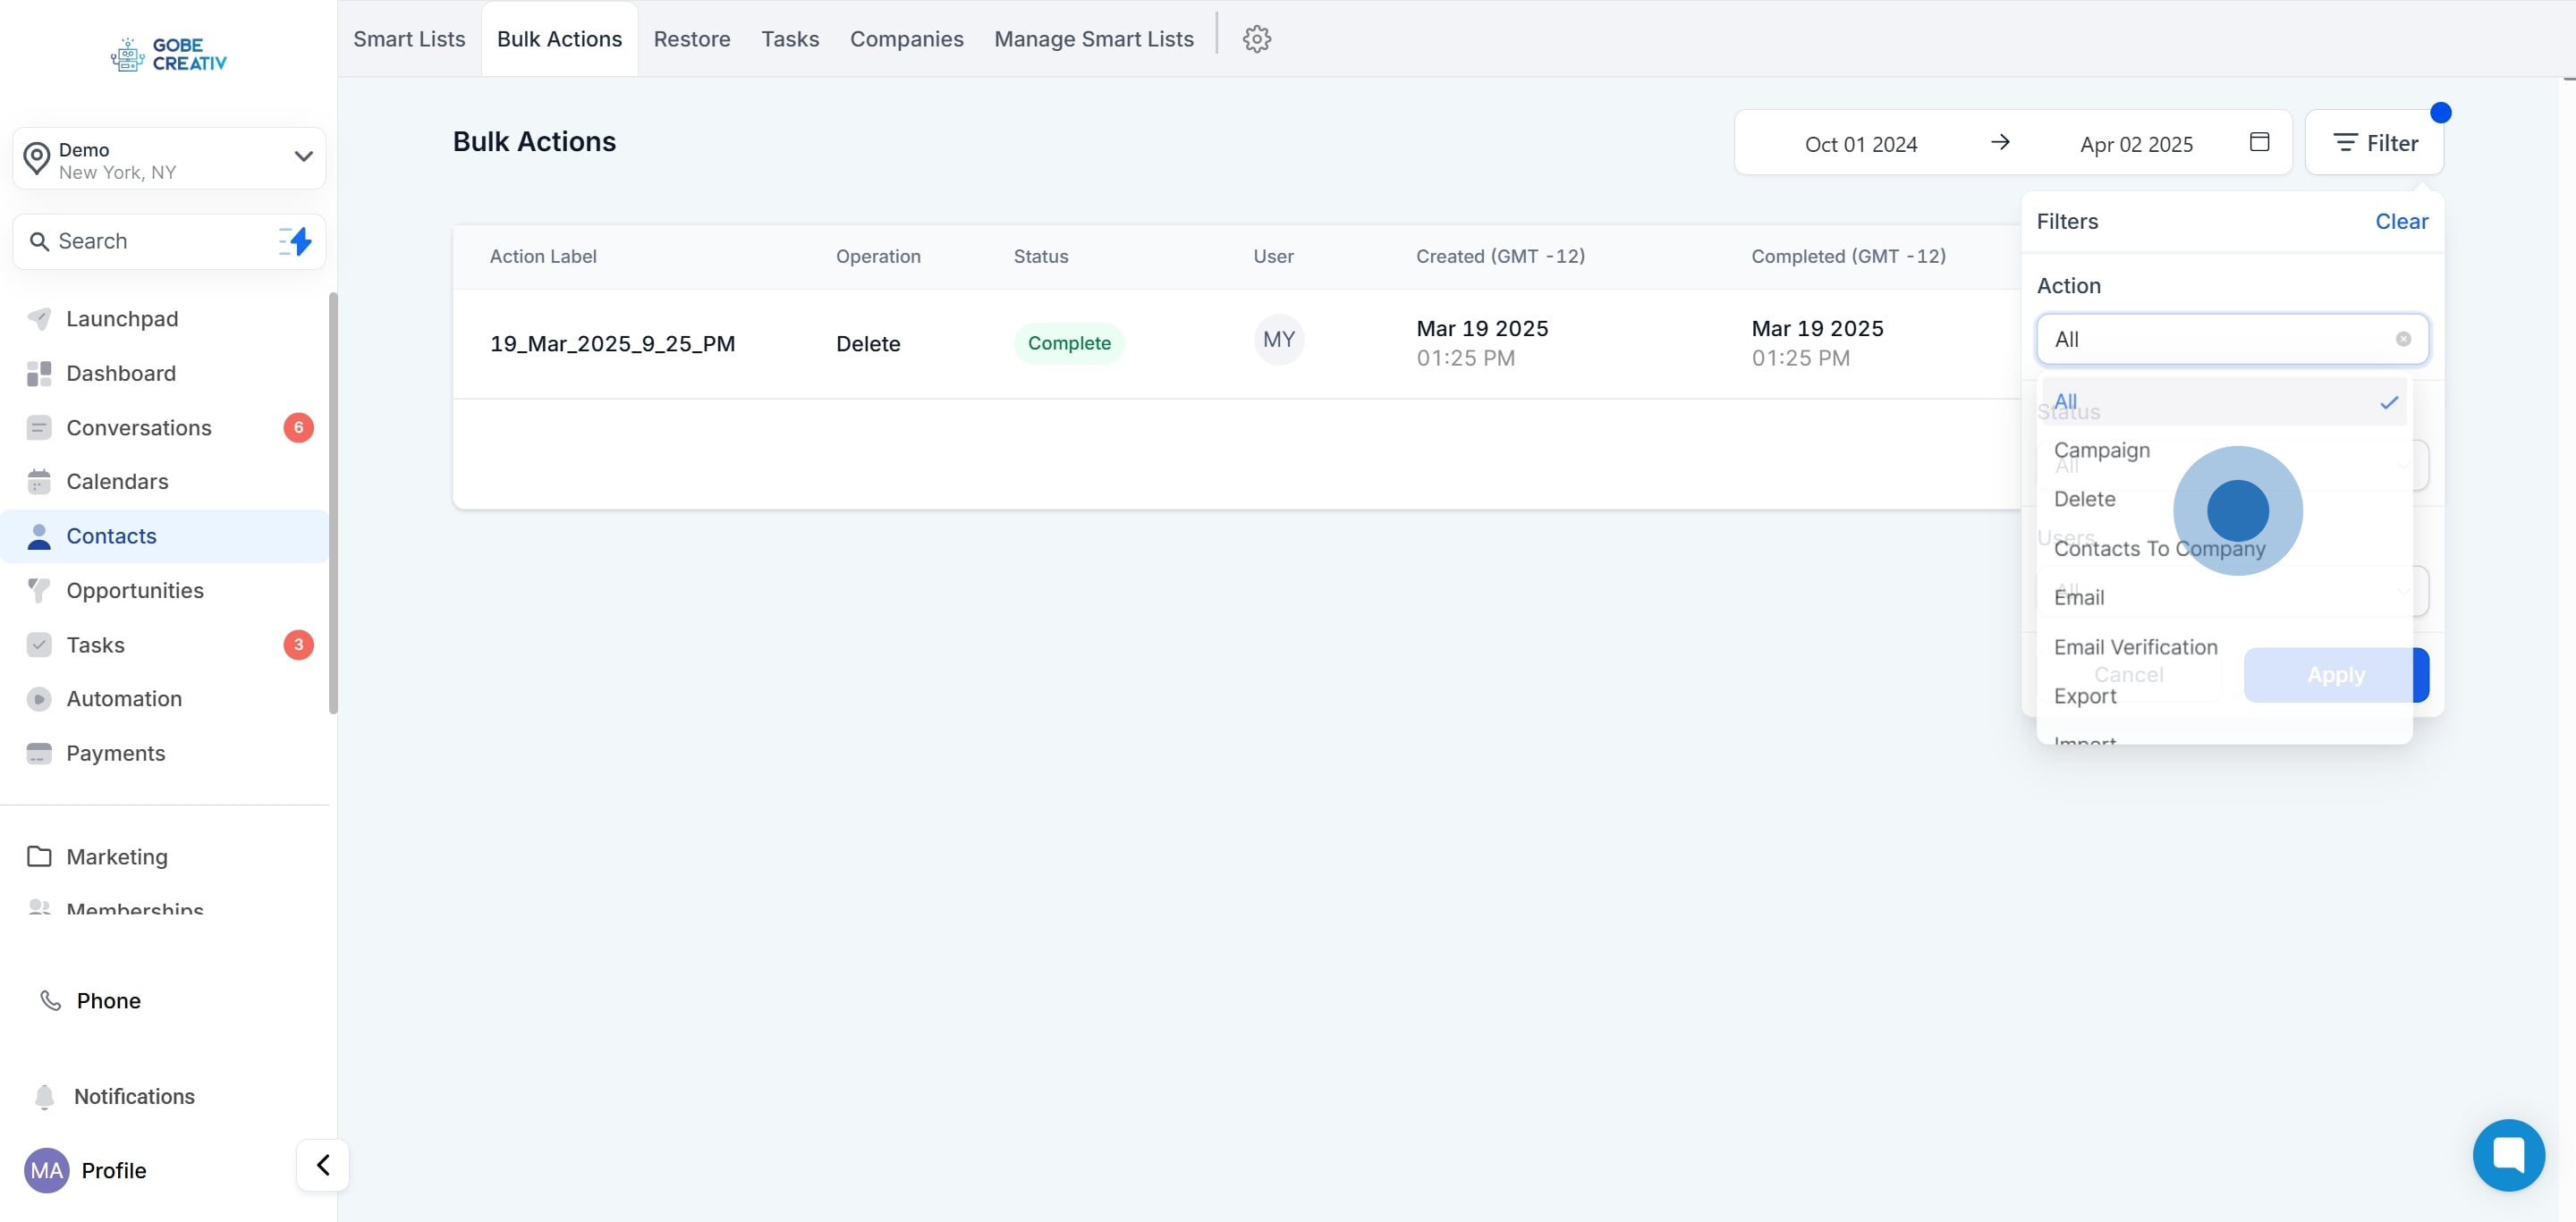Open Launchpad from the sidebar
The width and height of the screenshot is (2576, 1222).
coord(122,319)
